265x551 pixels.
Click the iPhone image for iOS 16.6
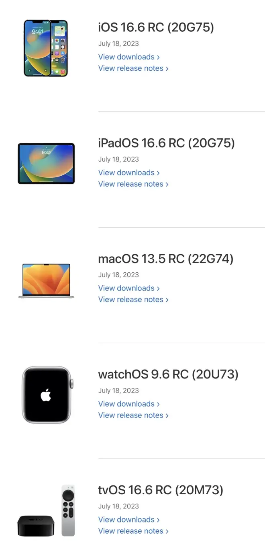tap(46, 48)
